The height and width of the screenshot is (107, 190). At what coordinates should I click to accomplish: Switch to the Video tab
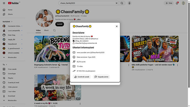(x=38, y=30)
